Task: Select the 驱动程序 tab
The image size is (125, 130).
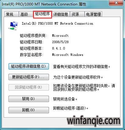Action: pos(43,14)
